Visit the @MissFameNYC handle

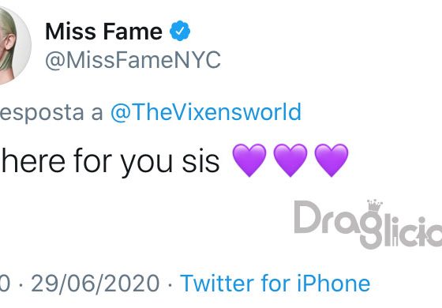[x=133, y=60]
